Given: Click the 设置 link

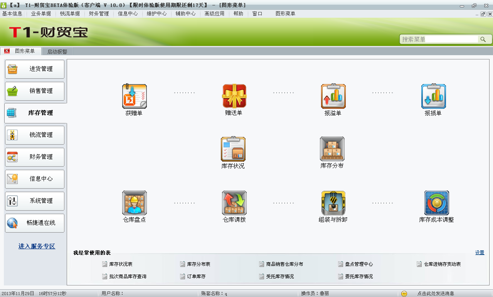Looking at the screenshot, I should tap(480, 253).
